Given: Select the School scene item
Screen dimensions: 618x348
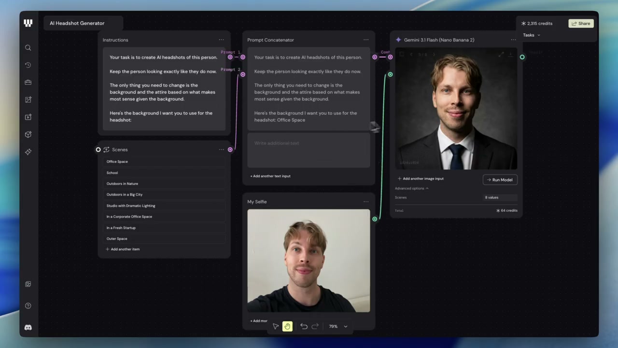Looking at the screenshot, I should coord(164,173).
